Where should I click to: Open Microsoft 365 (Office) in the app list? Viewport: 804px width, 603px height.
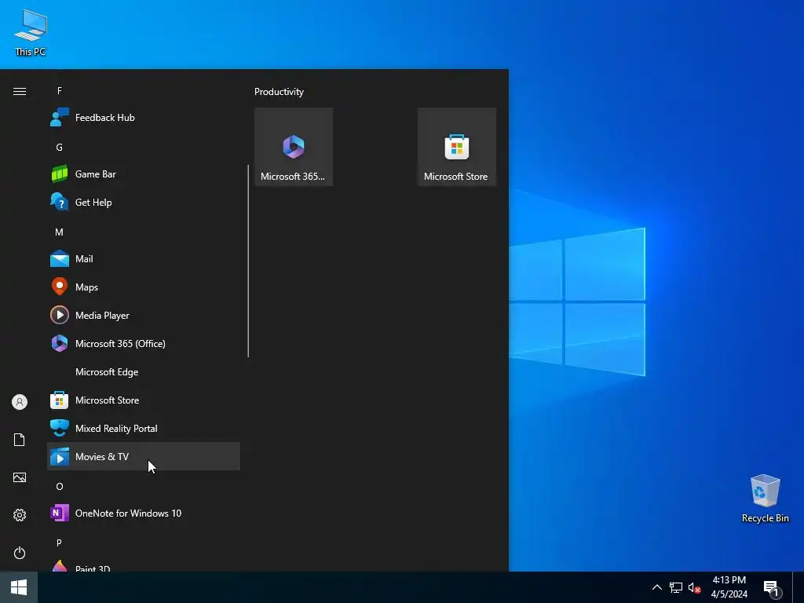tap(143, 343)
